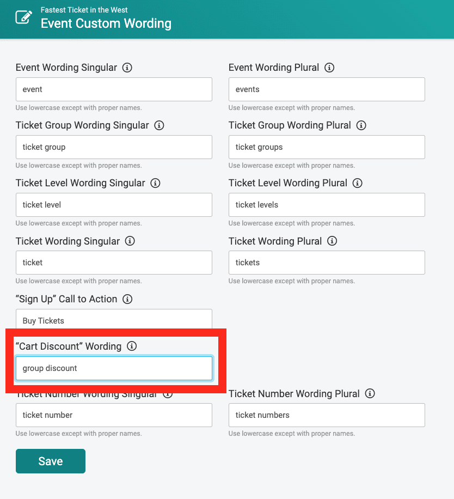Edit the "Buy Tickets" call to action field
This screenshot has height=499, width=454.
click(114, 319)
